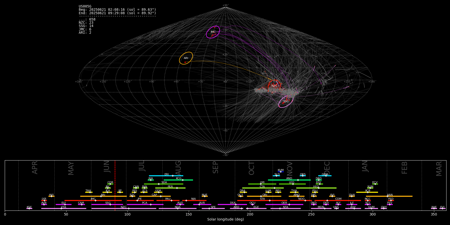Click the LYR shower label in the timeline
The image size is (450, 225).
click(44, 199)
